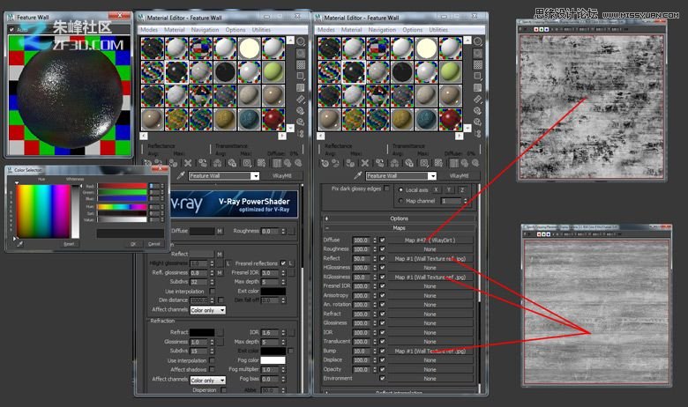Click the pick-material eyedropper in PowerShader editor
Image resolution: width=688 pixels, height=407 pixels.
click(x=181, y=175)
